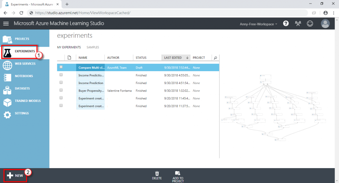
Task: Open a new browser tab
Action: (x=67, y=4)
